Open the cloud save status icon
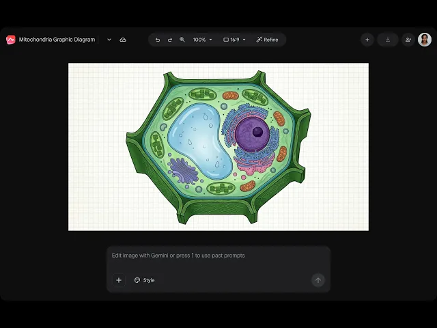This screenshot has height=328, width=437. [123, 40]
